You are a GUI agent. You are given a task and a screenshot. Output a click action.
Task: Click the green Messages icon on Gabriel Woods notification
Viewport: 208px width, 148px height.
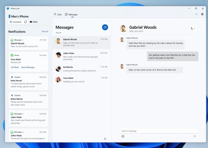click(x=12, y=40)
